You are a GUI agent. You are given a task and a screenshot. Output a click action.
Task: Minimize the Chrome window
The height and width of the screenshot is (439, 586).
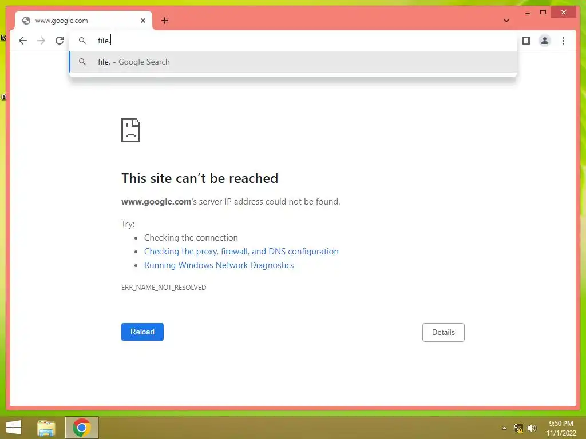tap(527, 13)
